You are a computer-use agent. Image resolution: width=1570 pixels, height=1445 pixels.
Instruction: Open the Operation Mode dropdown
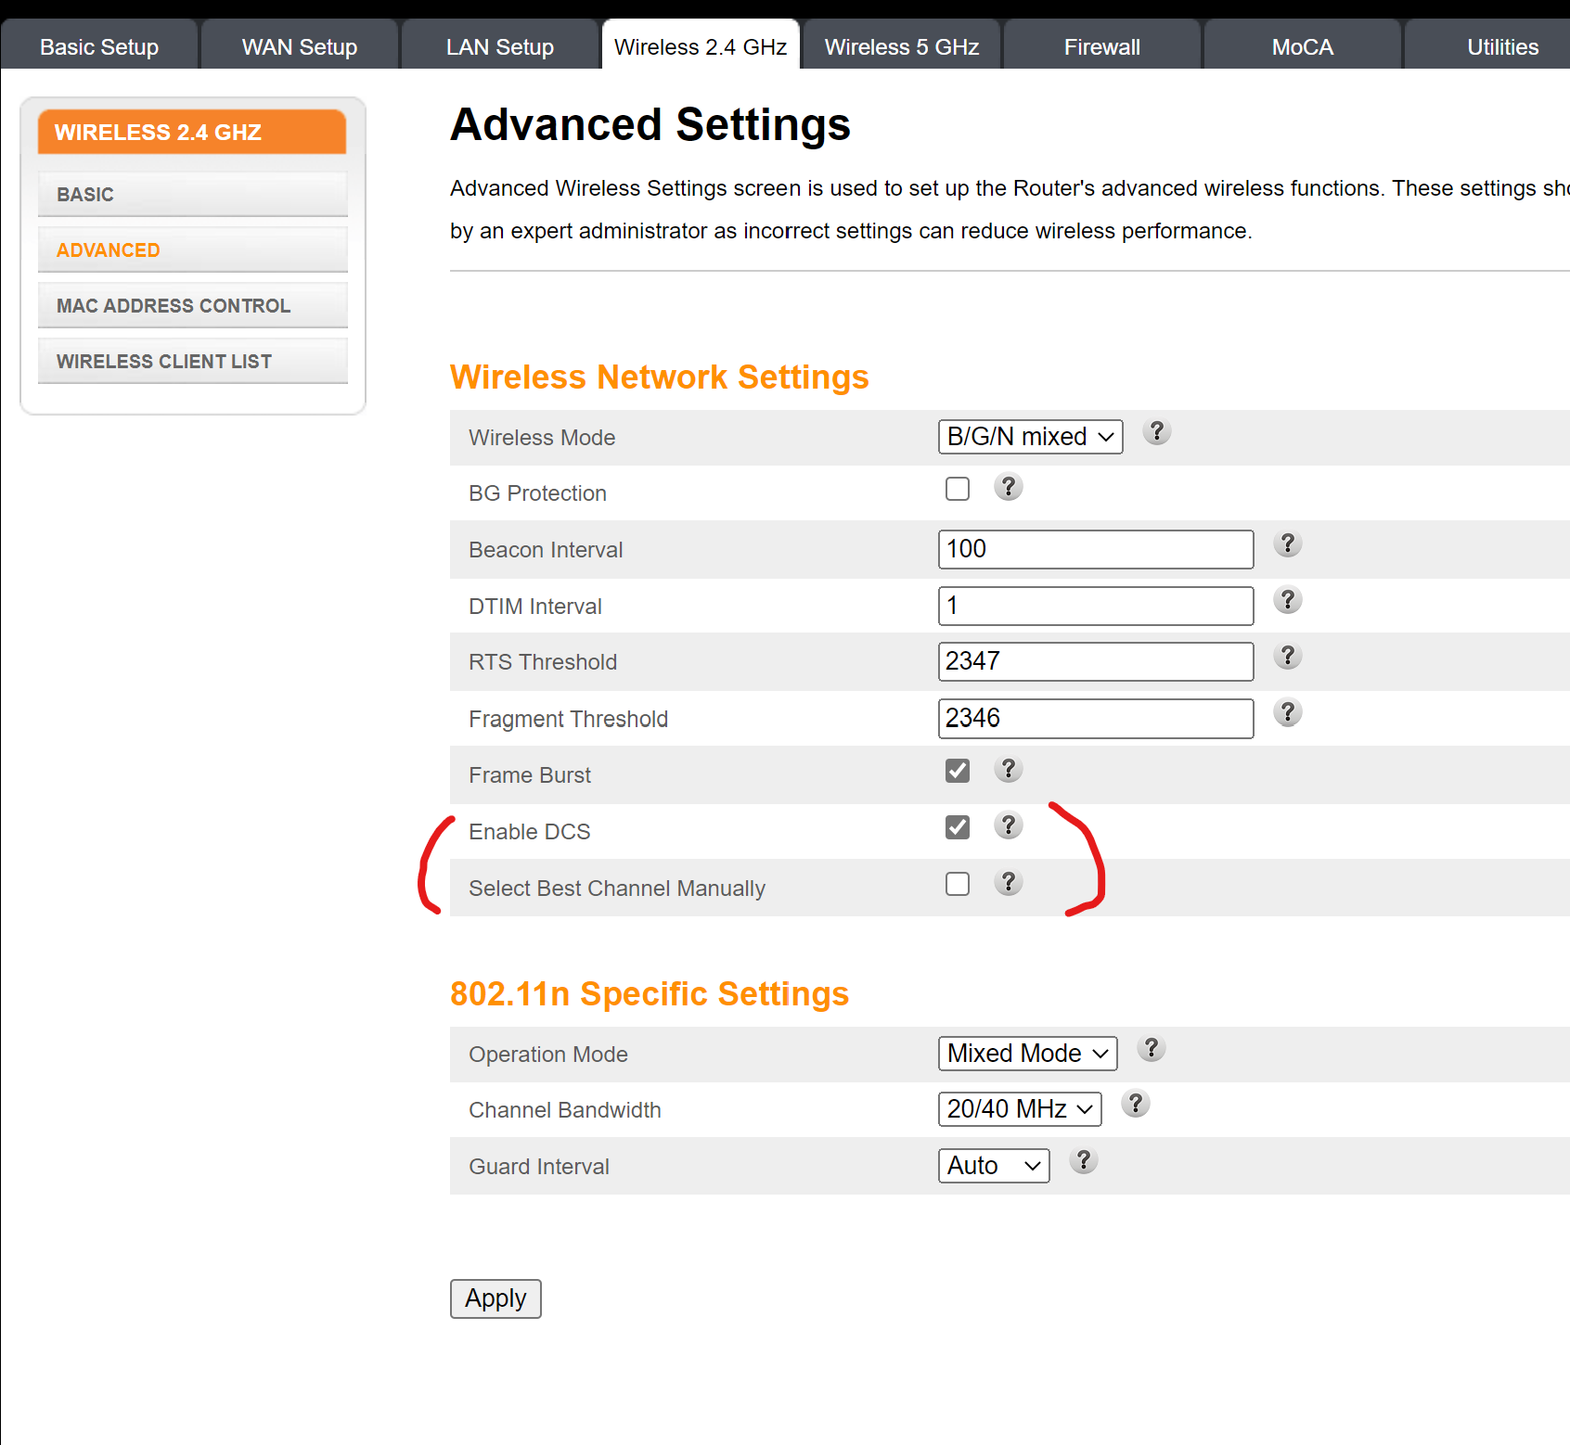coord(1027,1054)
